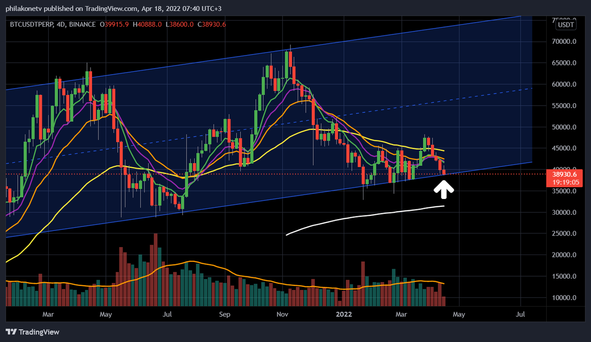Click the 30000.0 price axis label
The width and height of the screenshot is (591, 342).
pyautogui.click(x=564, y=212)
